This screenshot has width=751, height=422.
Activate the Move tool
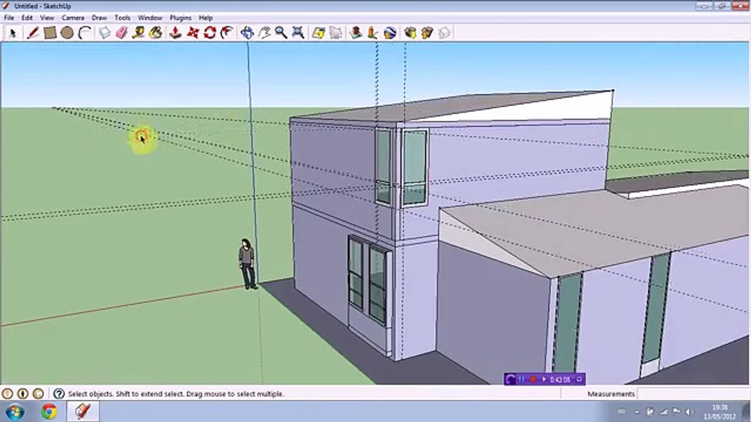[192, 33]
